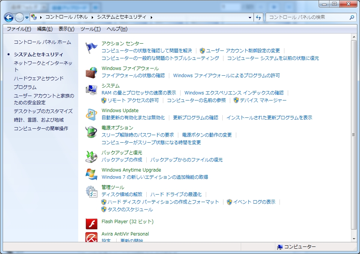Image resolution: width=360 pixels, height=254 pixels.
Task: Click システムとセキュリティ in the address bar
Action: click(x=122, y=17)
